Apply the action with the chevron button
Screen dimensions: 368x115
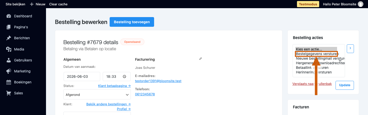[x=350, y=48]
